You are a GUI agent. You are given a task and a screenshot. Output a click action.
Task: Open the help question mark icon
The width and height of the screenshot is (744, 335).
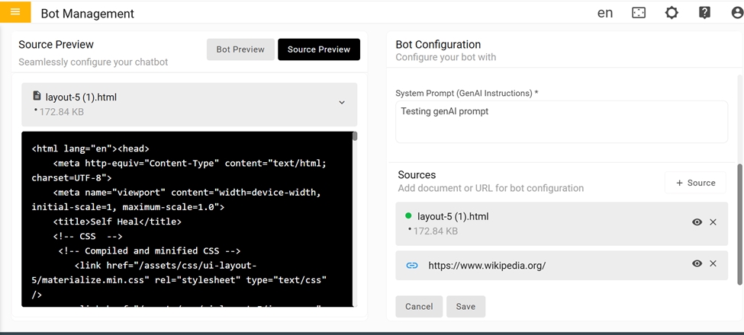coord(704,13)
